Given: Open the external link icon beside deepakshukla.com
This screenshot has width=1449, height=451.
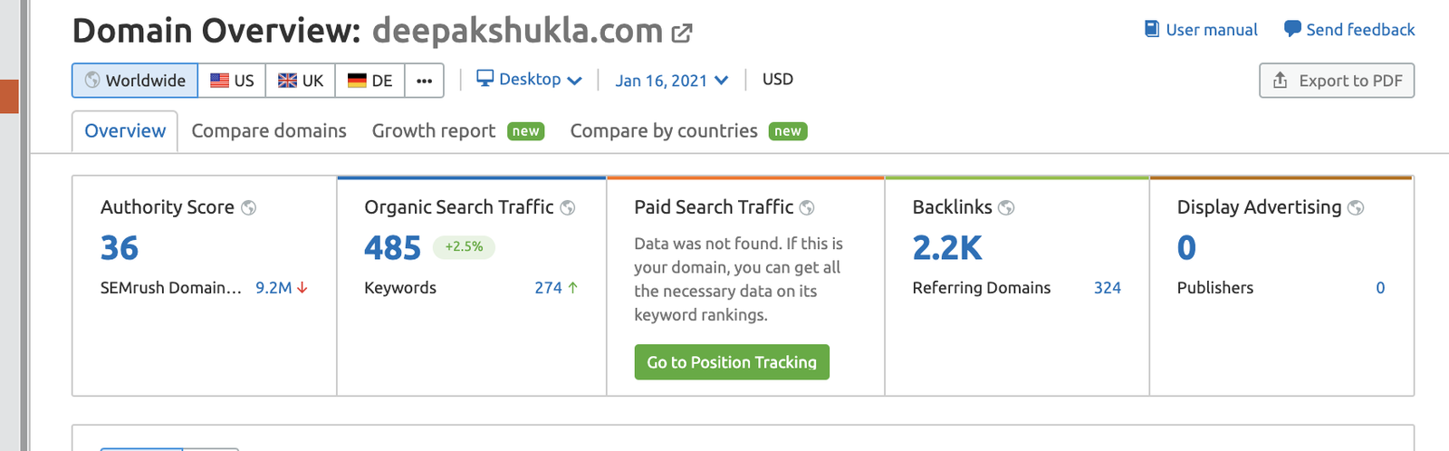Looking at the screenshot, I should click(x=682, y=34).
